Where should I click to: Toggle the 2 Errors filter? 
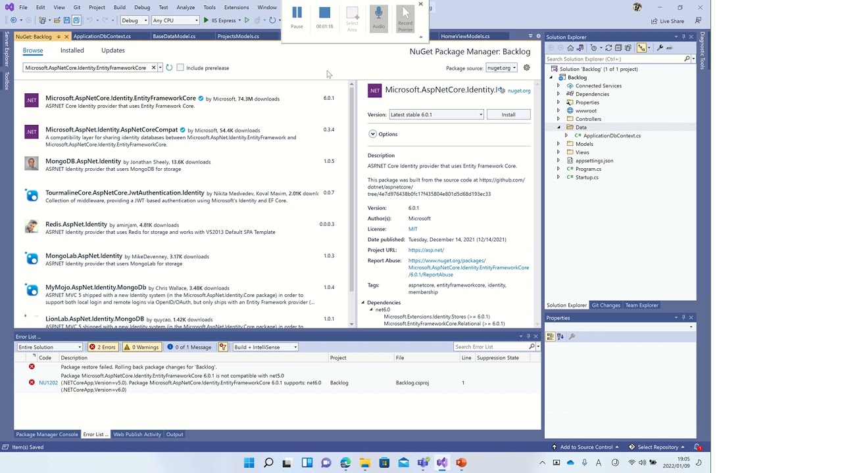(x=103, y=347)
